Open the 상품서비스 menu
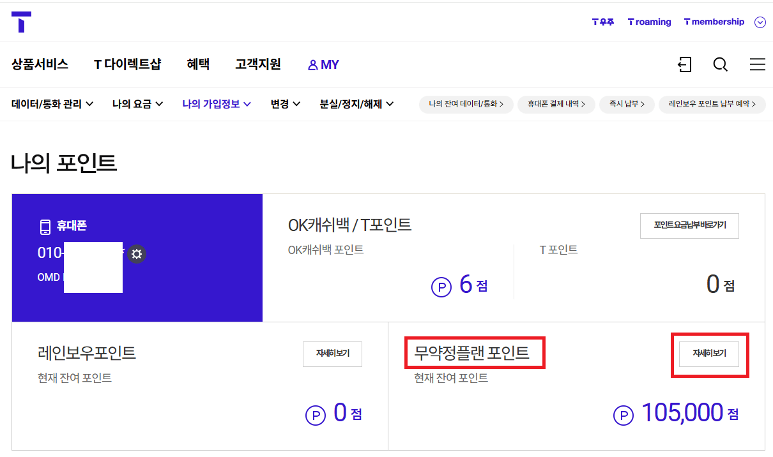Screen dimensions: 773x457 click(x=40, y=64)
